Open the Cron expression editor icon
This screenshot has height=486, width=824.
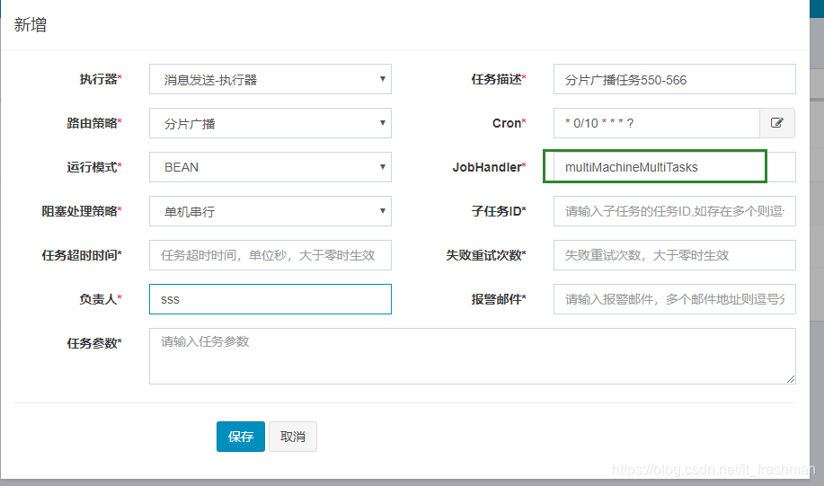point(777,123)
